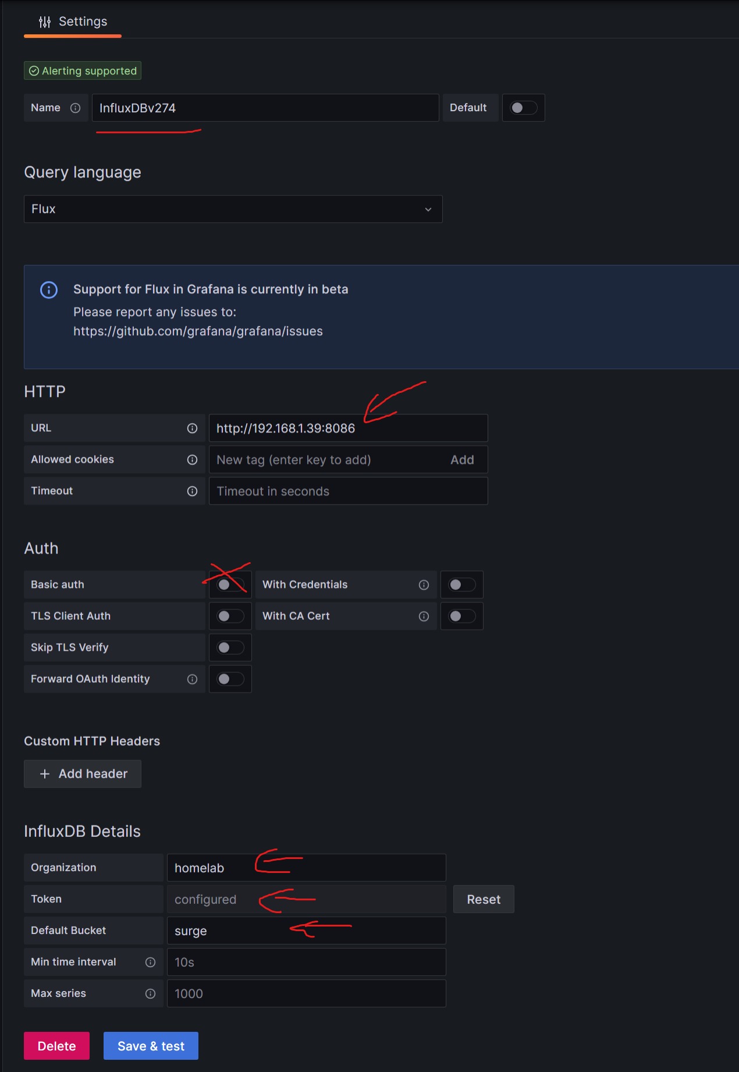739x1072 pixels.
Task: Click Add in Allowed cookies field
Action: click(x=462, y=460)
